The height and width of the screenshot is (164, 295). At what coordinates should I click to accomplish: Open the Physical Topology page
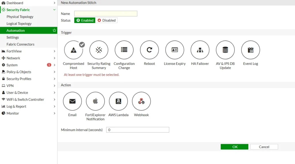20,17
